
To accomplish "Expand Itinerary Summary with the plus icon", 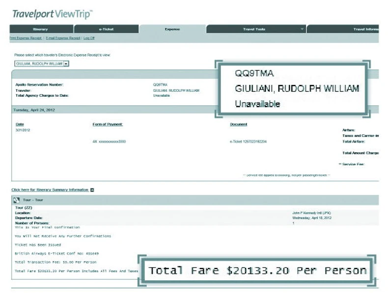I will [92, 190].
